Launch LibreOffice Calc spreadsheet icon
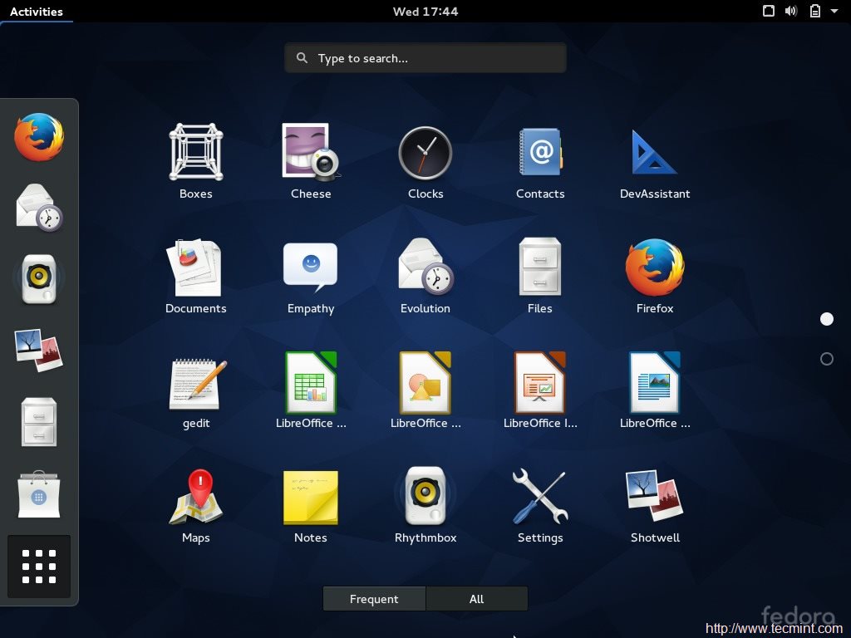 point(311,382)
